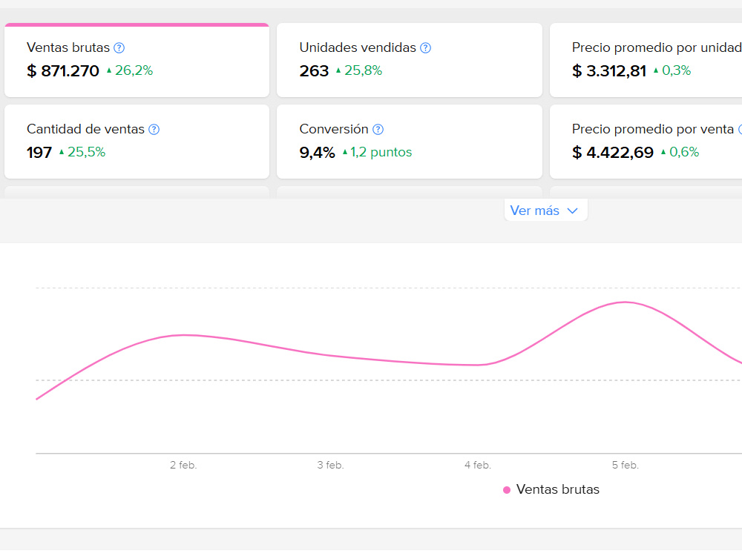Click the 25,8% growth indicator
This screenshot has width=742, height=556.
(x=358, y=70)
